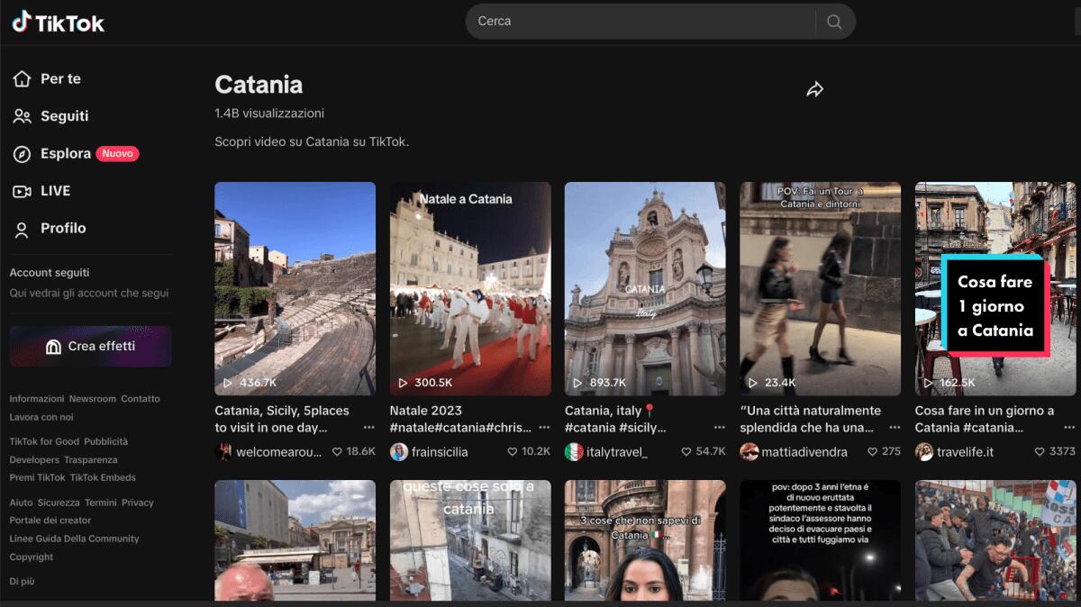Screen dimensions: 1081x607
Task: Click the Newsroom footer link
Action: tap(93, 399)
